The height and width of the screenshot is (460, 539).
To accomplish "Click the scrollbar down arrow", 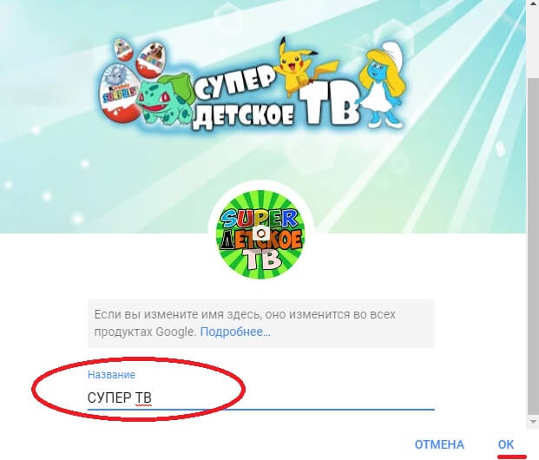I will 533,422.
